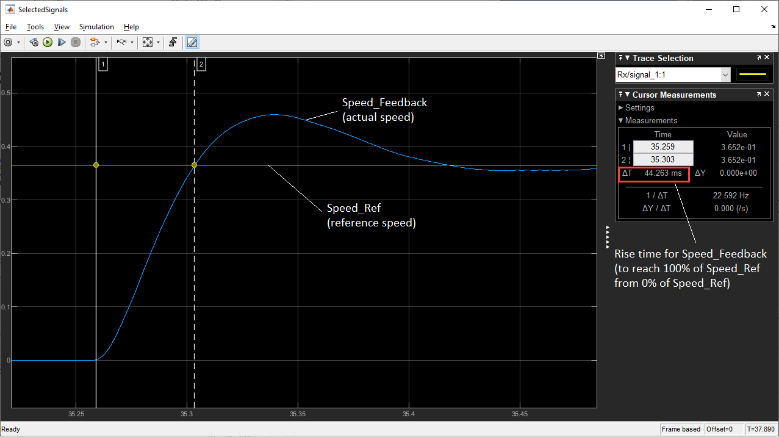
Task: Open the dropdown next to Highlight Block icon
Action: coord(106,43)
